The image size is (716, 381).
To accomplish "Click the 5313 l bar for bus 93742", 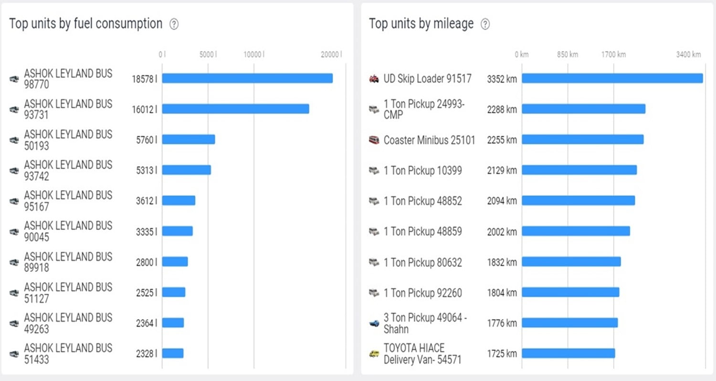I will point(186,170).
